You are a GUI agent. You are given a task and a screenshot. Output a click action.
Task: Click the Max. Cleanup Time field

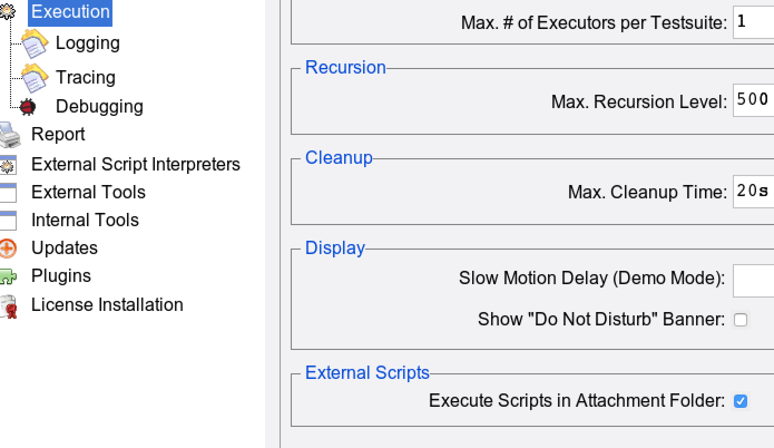click(x=753, y=192)
